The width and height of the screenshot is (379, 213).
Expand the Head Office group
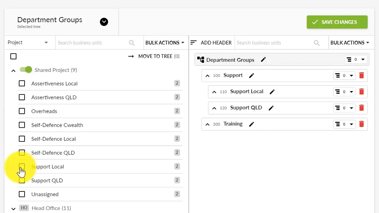[13, 209]
